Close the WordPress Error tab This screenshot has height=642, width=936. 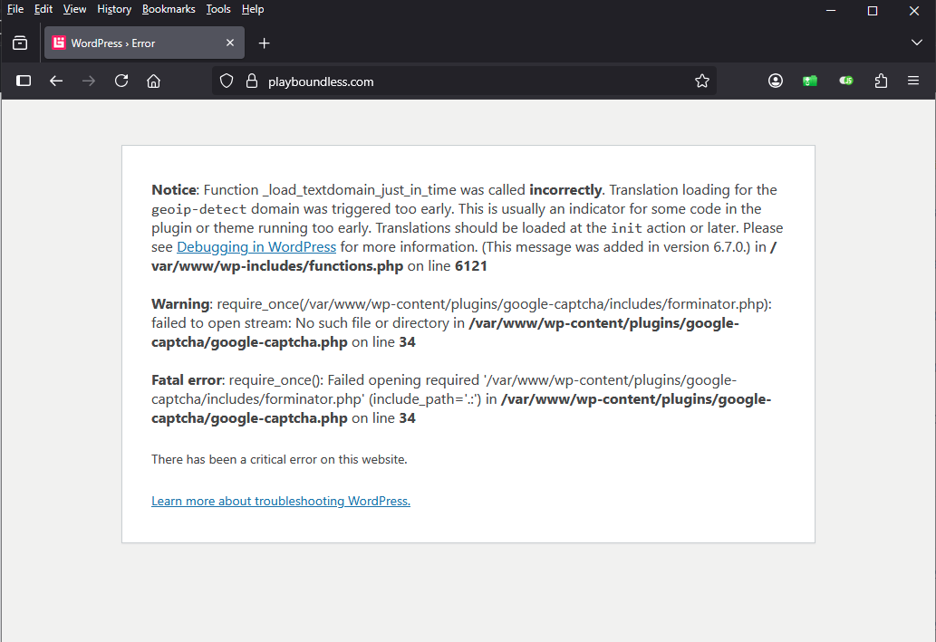(x=230, y=43)
